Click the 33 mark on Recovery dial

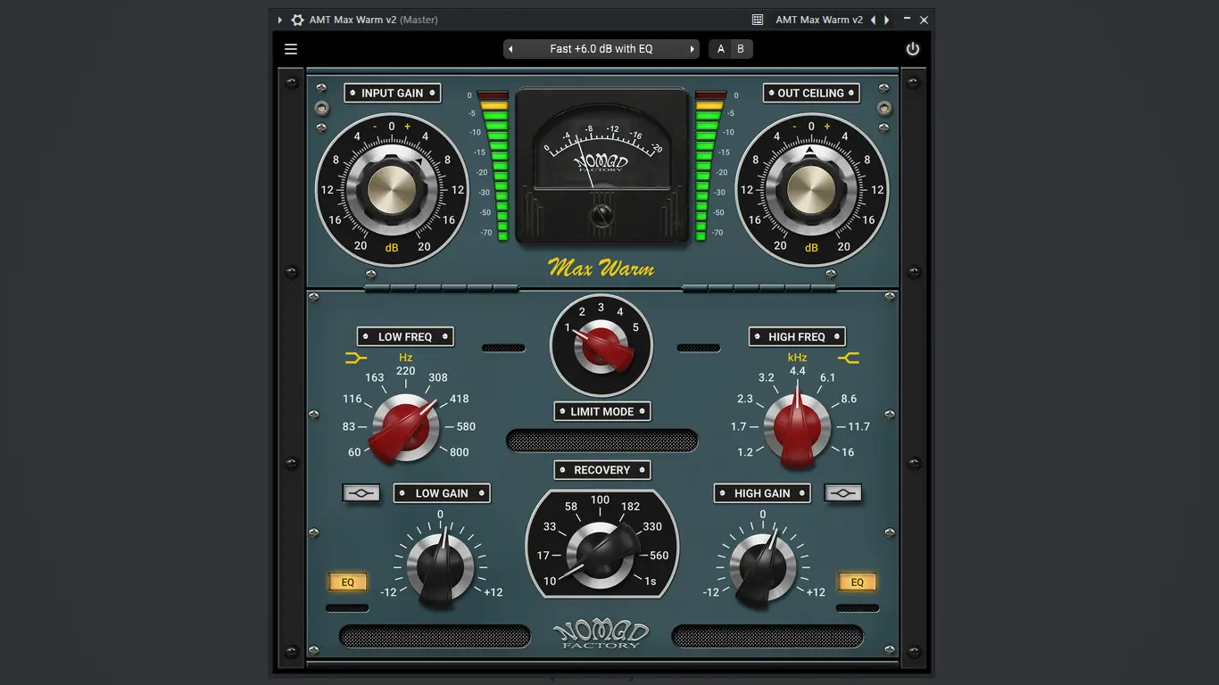tap(550, 526)
